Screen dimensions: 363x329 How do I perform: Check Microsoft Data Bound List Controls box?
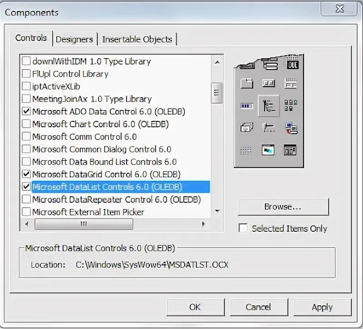26,161
